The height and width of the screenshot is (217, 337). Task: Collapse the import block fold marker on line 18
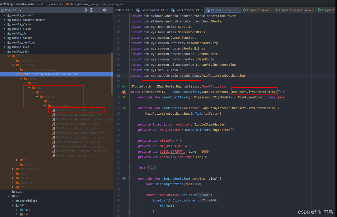pos(130,76)
